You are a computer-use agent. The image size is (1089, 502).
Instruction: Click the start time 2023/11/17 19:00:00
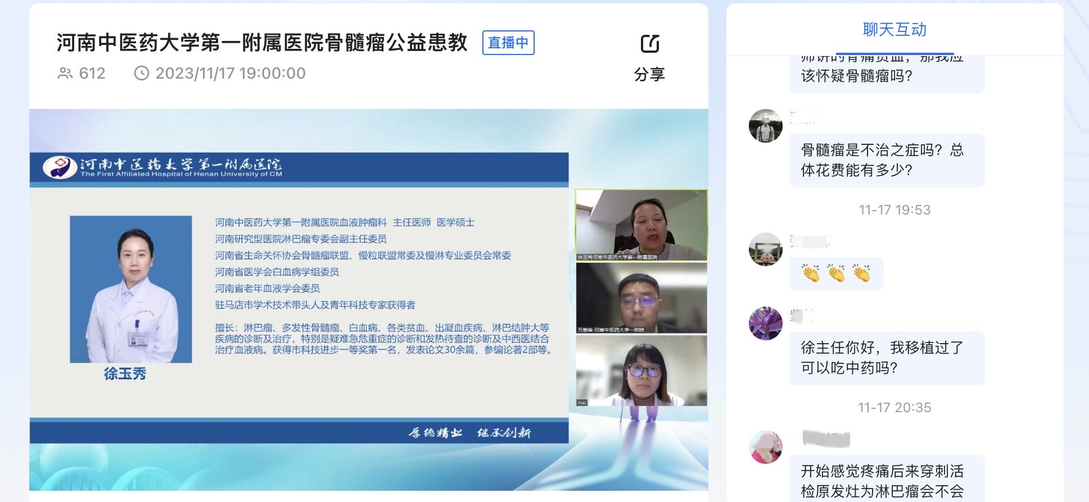[231, 74]
